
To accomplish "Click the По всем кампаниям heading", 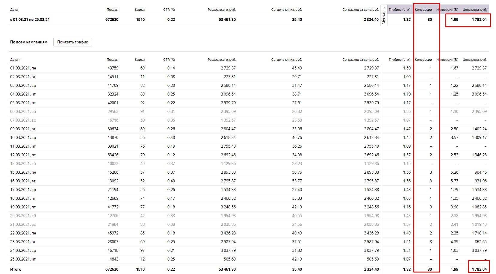I will pos(29,42).
